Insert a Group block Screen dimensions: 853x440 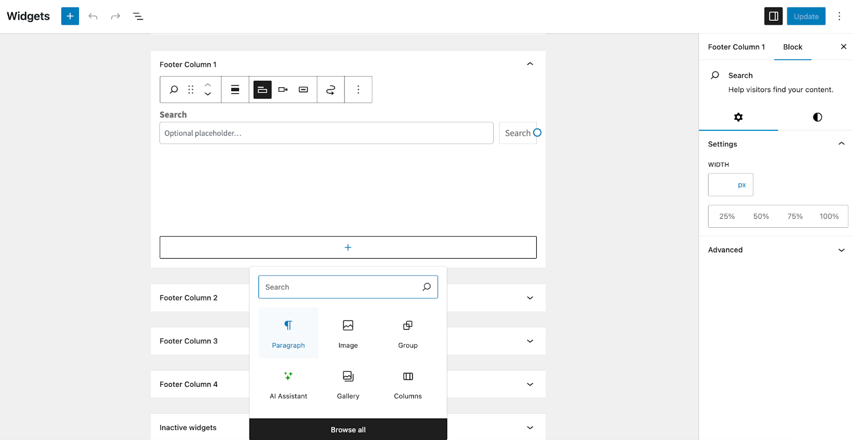[x=408, y=333]
